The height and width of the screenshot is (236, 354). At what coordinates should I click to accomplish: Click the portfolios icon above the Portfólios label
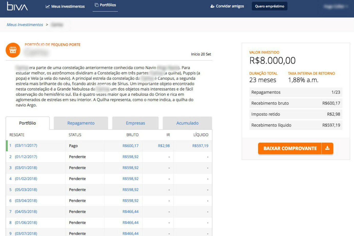(96, 4)
